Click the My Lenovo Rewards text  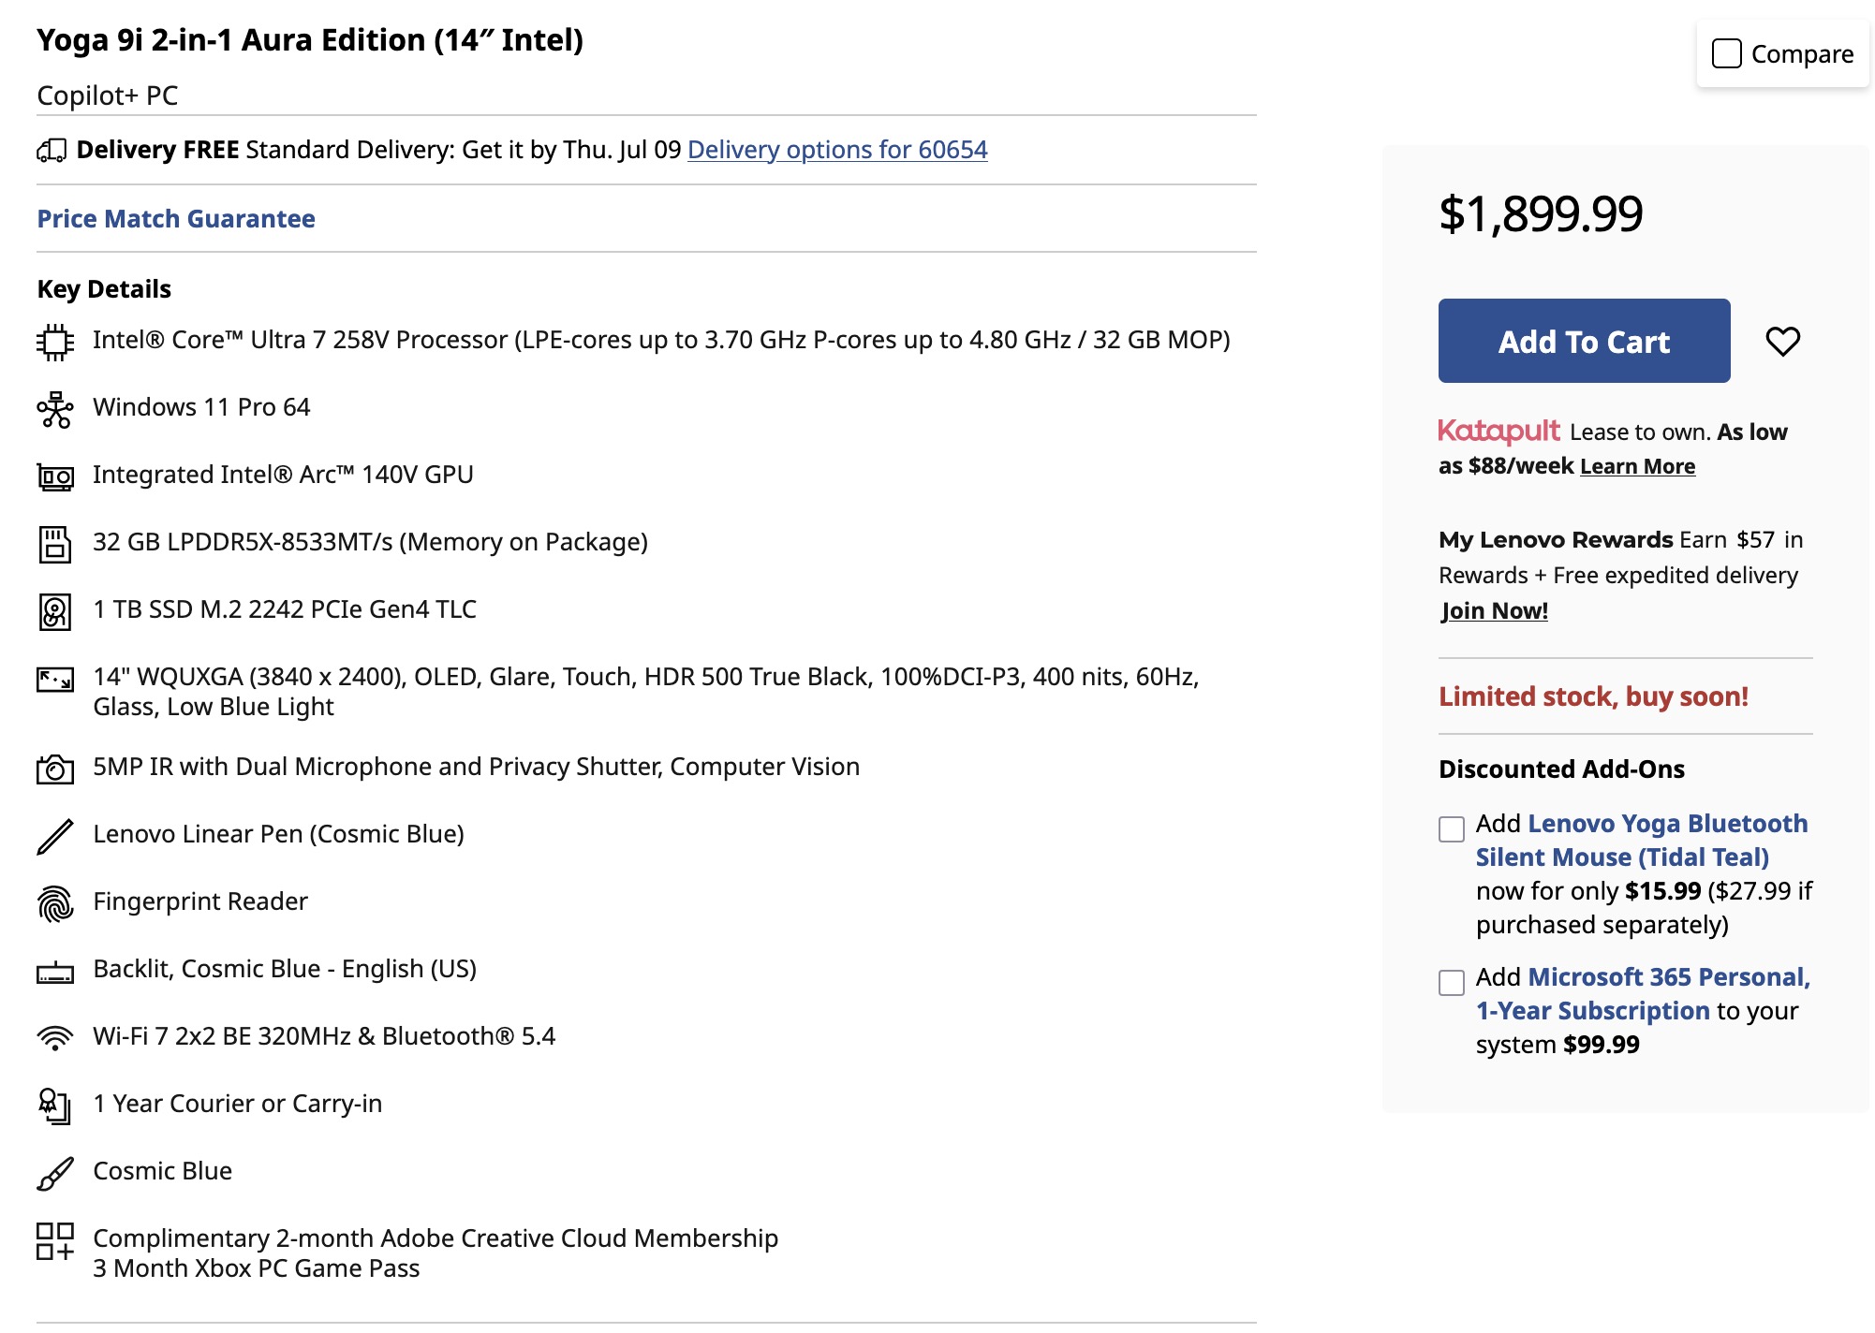(1556, 539)
